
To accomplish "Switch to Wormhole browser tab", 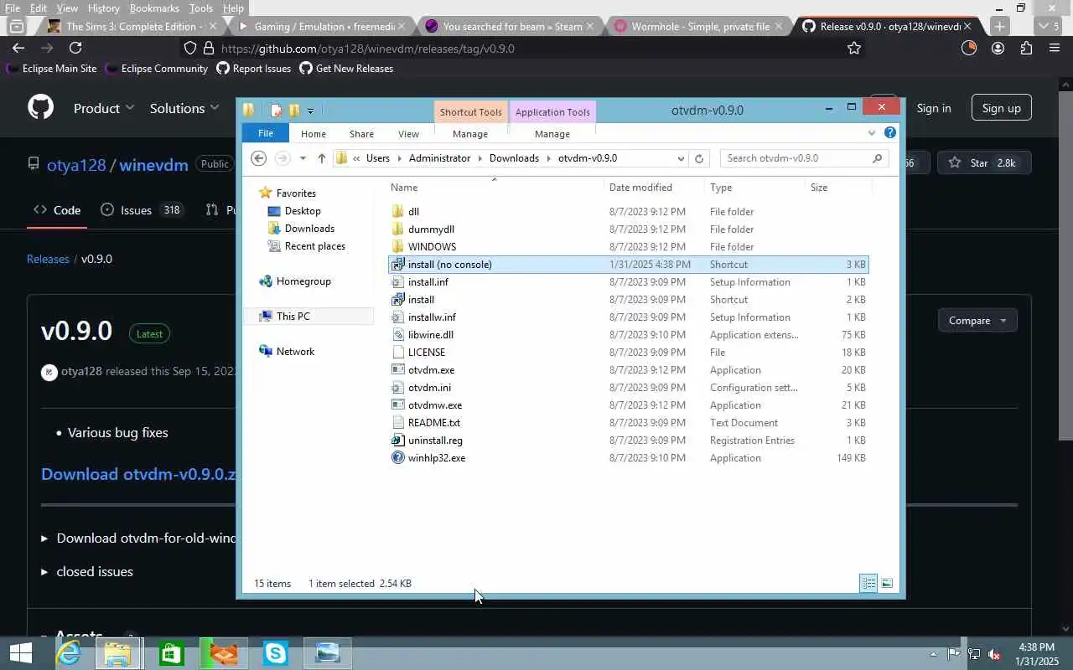I will coord(699,26).
